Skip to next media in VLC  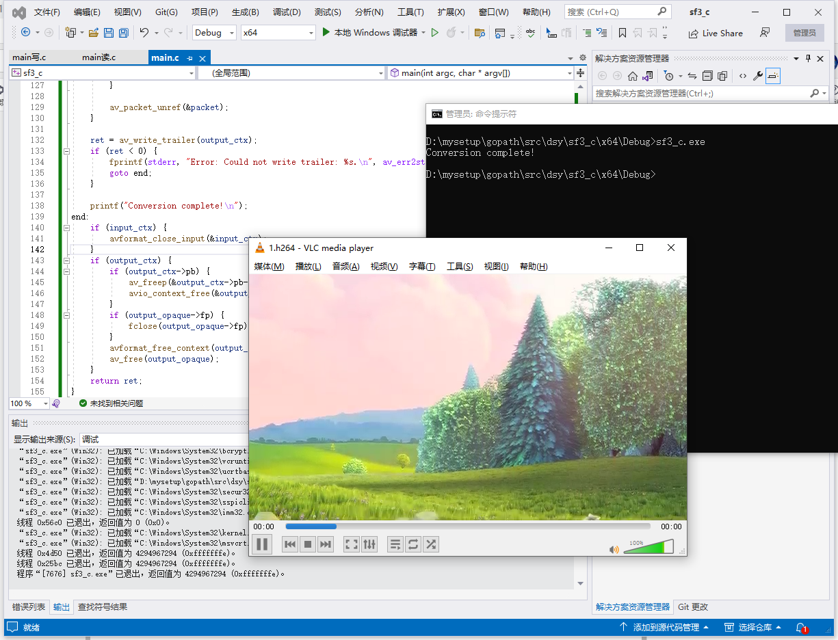tap(326, 544)
